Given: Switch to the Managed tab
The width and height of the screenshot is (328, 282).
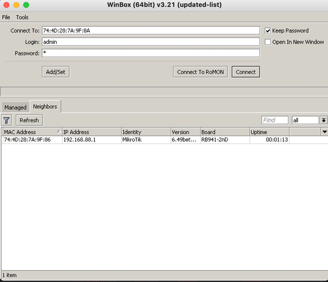Looking at the screenshot, I should pos(16,107).
